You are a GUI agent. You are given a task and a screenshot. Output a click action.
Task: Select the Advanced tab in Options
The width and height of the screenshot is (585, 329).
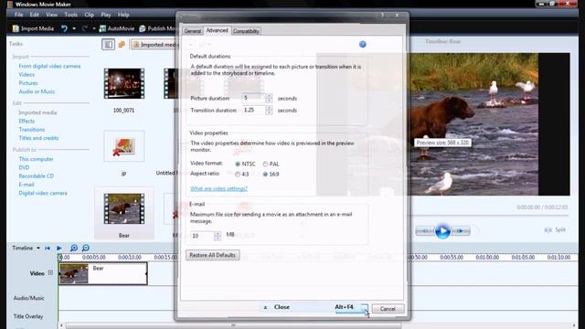pyautogui.click(x=217, y=30)
